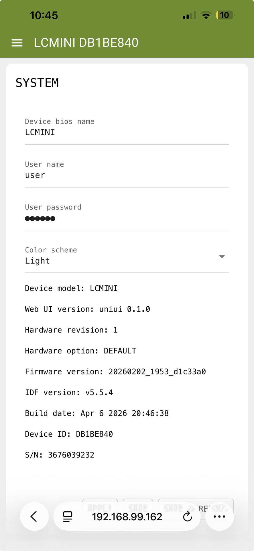
Task: Tap the browser back arrow
Action: pos(34,516)
